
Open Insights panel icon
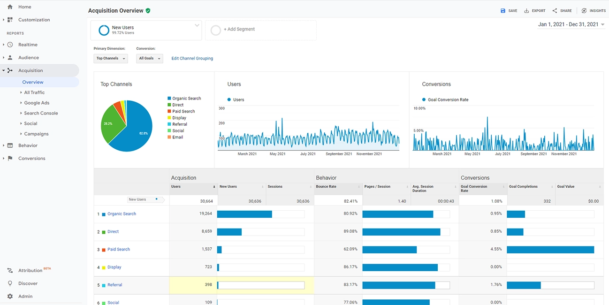(x=584, y=11)
